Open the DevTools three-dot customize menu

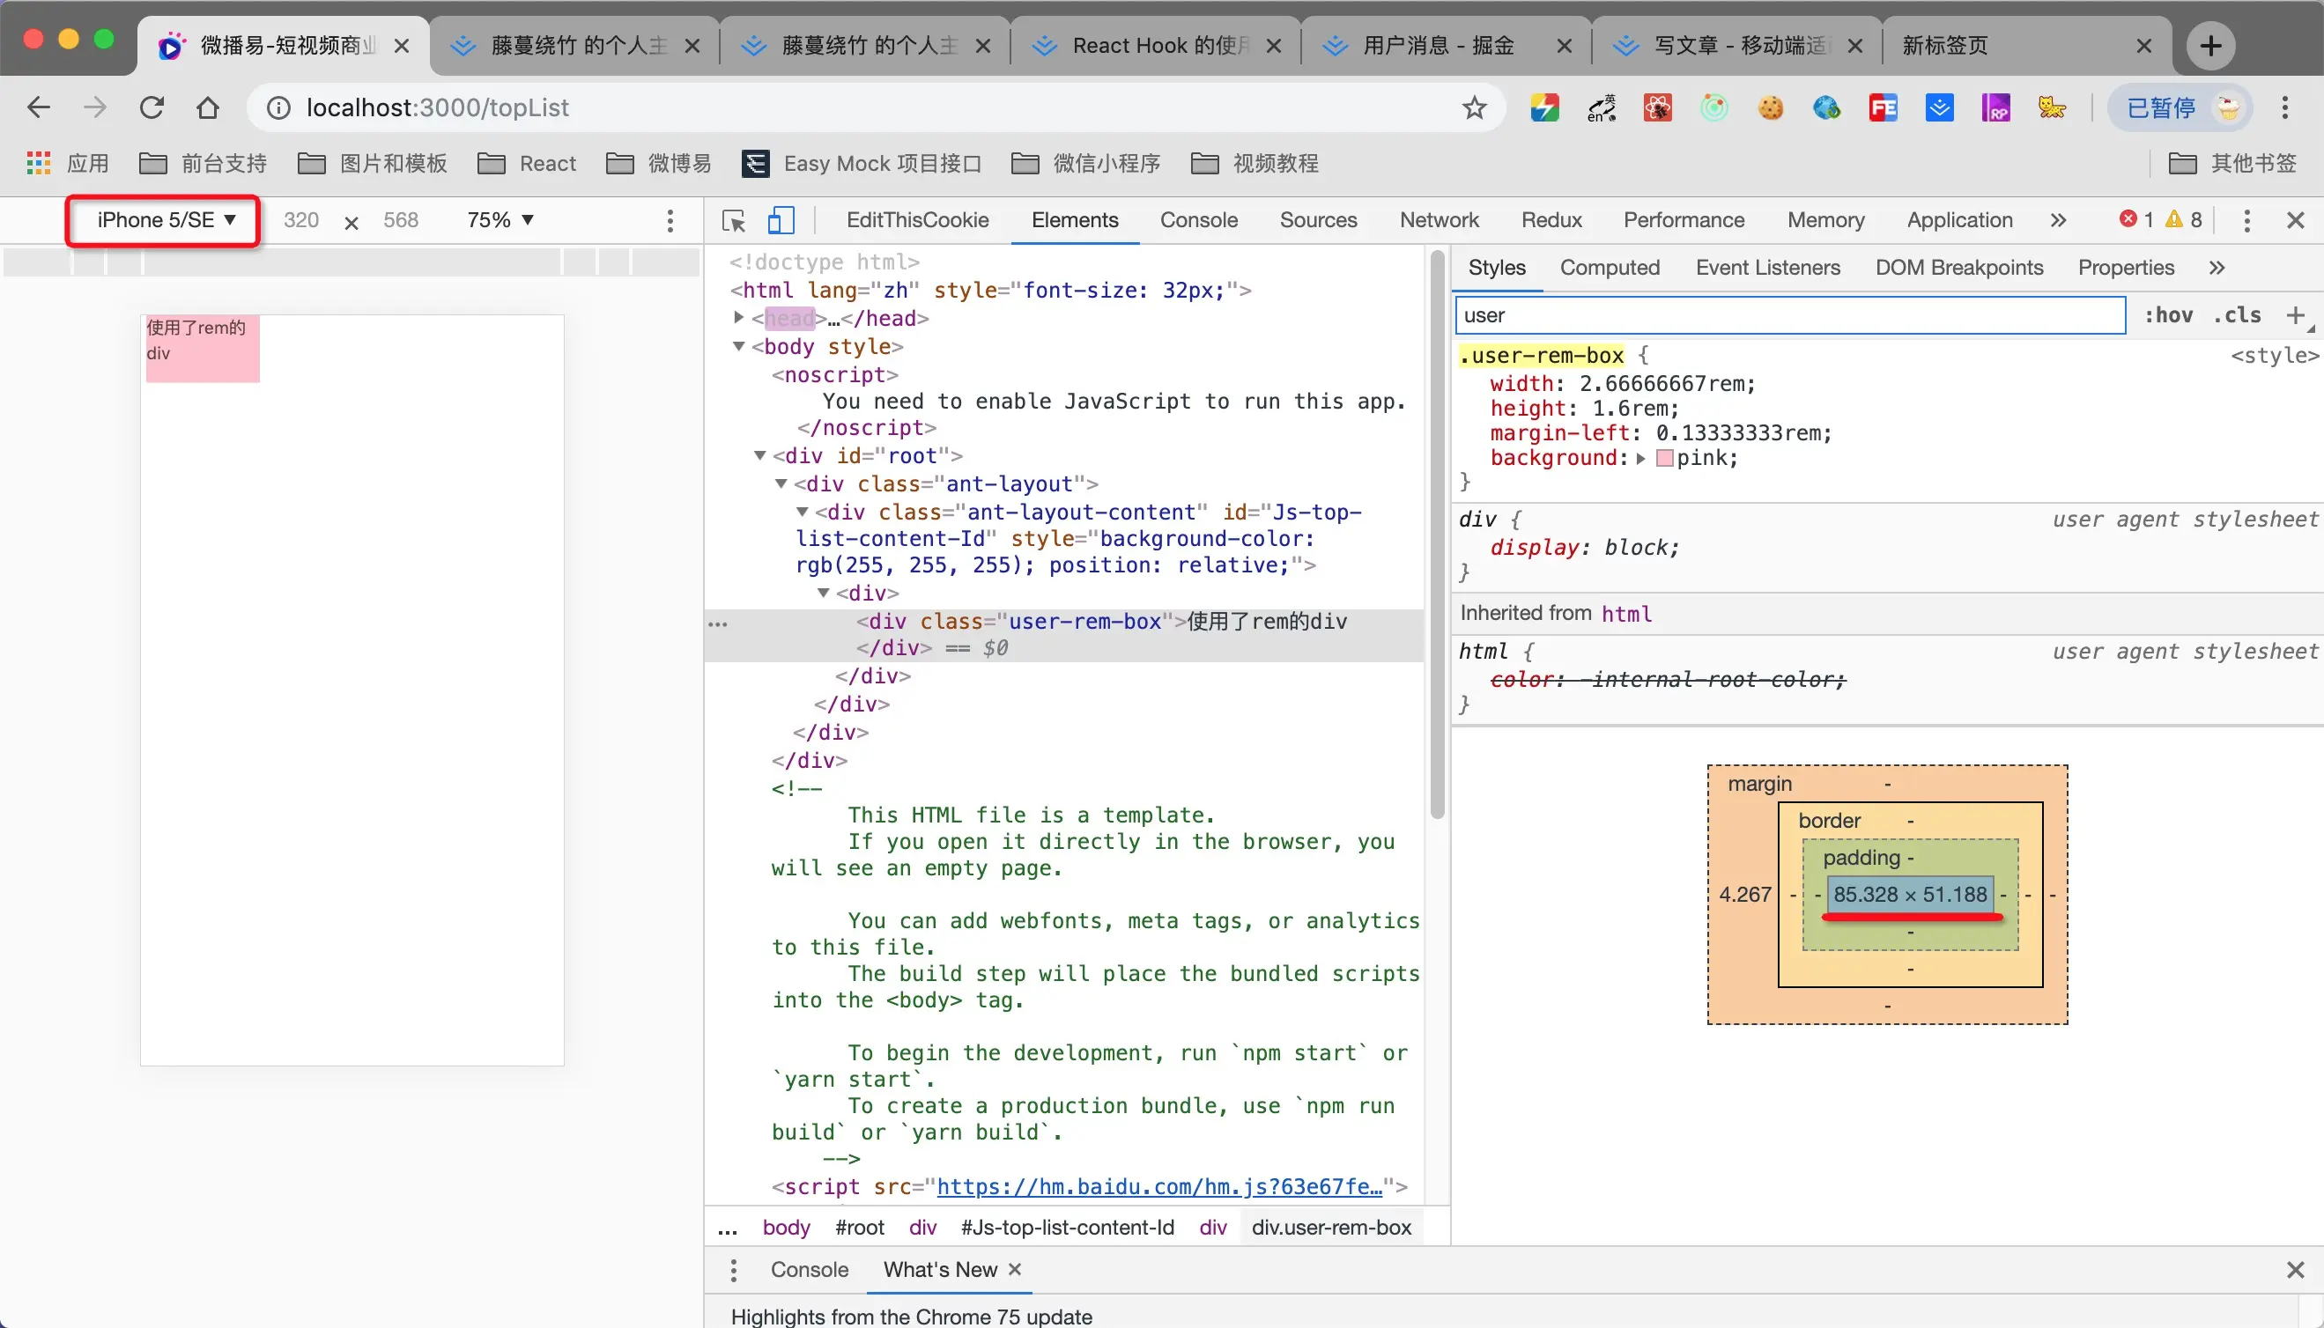click(2246, 221)
